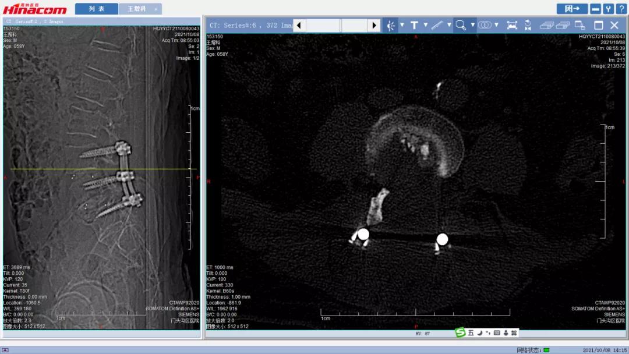Viewport: 629px width, 354px height.
Task: Click the 'ET: 3689 ms' text in scout view
Action: (16, 267)
